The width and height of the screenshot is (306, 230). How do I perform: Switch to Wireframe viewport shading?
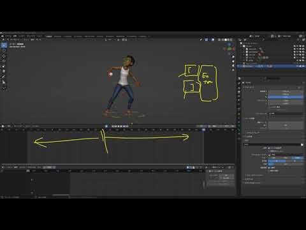coord(222,40)
